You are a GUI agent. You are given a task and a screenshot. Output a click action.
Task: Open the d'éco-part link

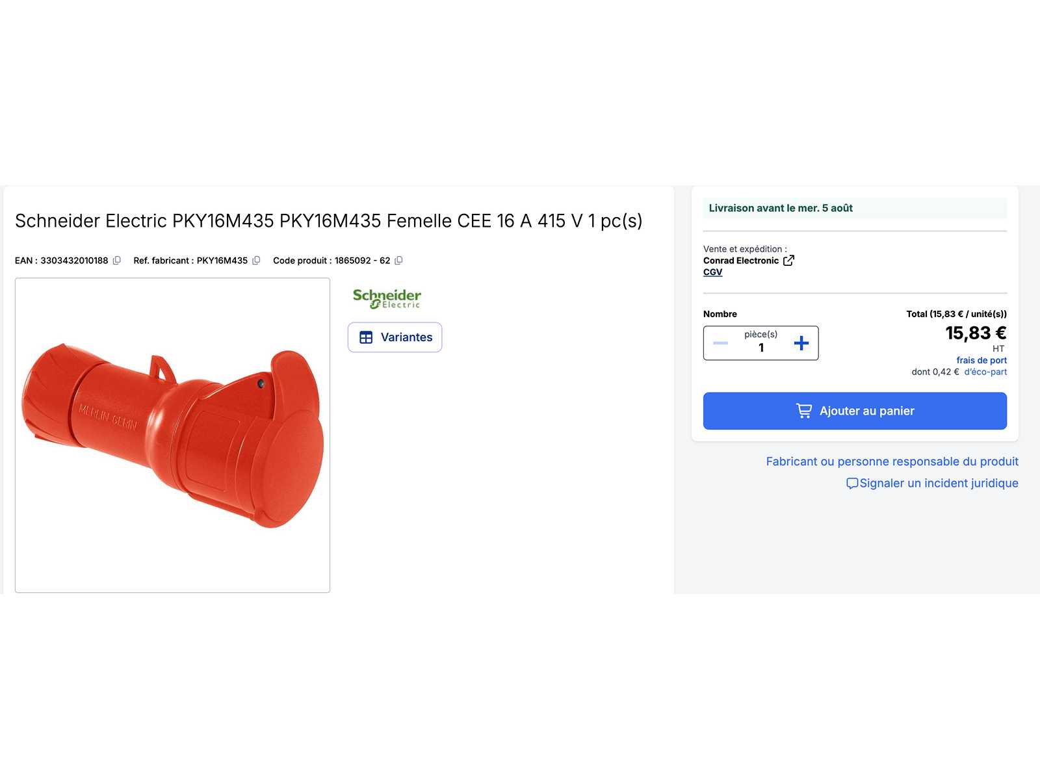pos(985,372)
